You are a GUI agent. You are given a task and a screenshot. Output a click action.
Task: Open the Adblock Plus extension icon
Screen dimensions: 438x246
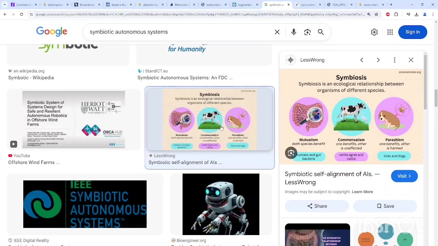coord(388,14)
